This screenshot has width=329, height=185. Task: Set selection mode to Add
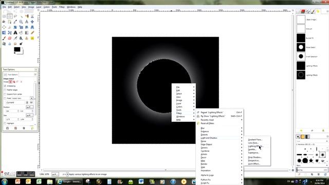(x=14, y=82)
